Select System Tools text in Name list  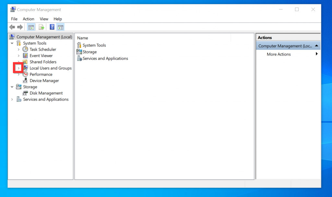click(x=94, y=45)
